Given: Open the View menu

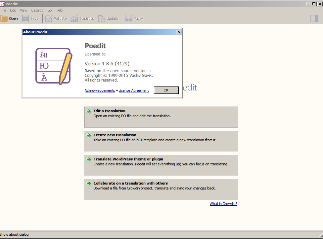Looking at the screenshot, I should click(23, 10).
